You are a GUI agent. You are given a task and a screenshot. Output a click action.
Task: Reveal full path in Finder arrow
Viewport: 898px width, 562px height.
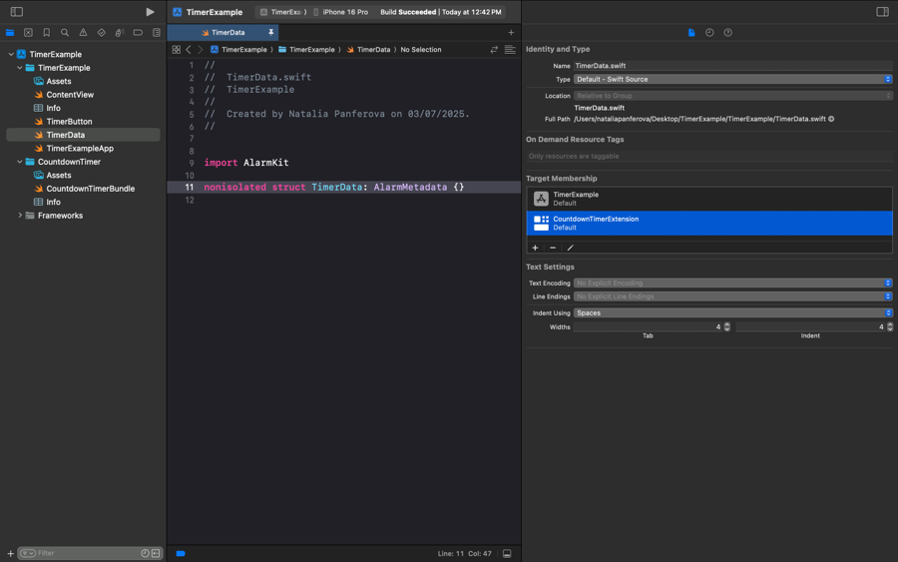(x=831, y=119)
